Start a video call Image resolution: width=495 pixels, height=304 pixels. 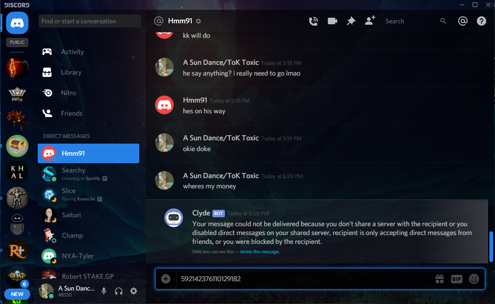332,21
